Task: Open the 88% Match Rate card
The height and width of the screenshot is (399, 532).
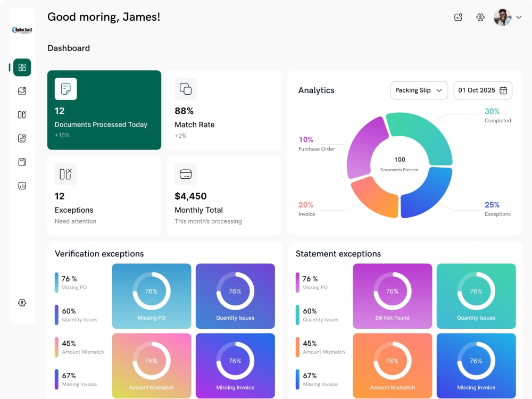Action: [x=225, y=110]
